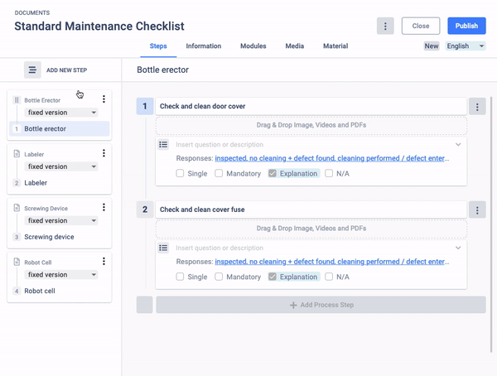Click the step 2 title input field

click(311, 210)
